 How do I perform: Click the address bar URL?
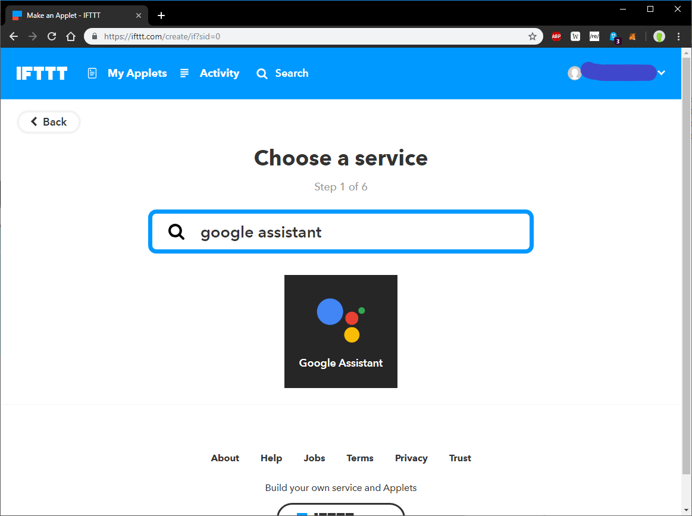tap(162, 37)
